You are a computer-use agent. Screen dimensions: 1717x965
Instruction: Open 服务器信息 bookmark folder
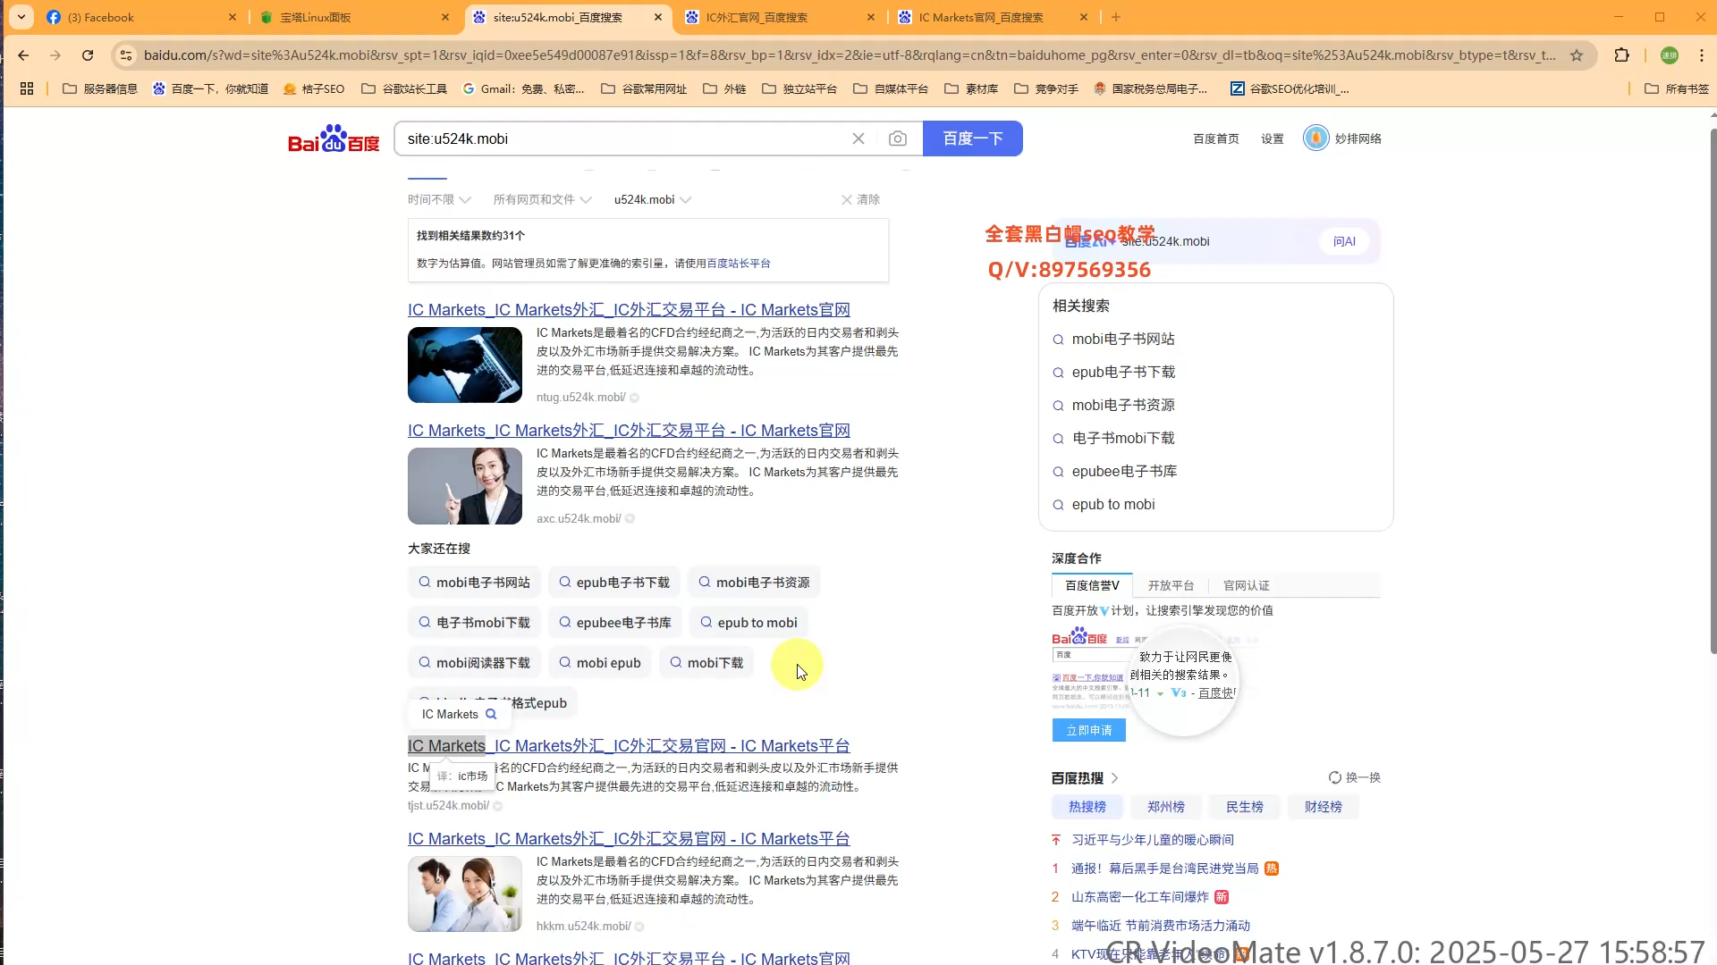click(x=100, y=88)
